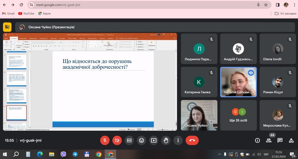Viewport: 298px width, 159px height.
Task: Open the emoji reactions button
Action: 141,140
